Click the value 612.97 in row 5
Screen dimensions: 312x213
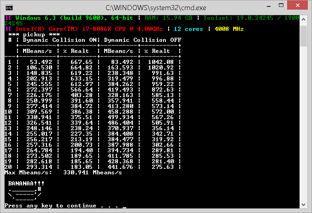click(82, 84)
